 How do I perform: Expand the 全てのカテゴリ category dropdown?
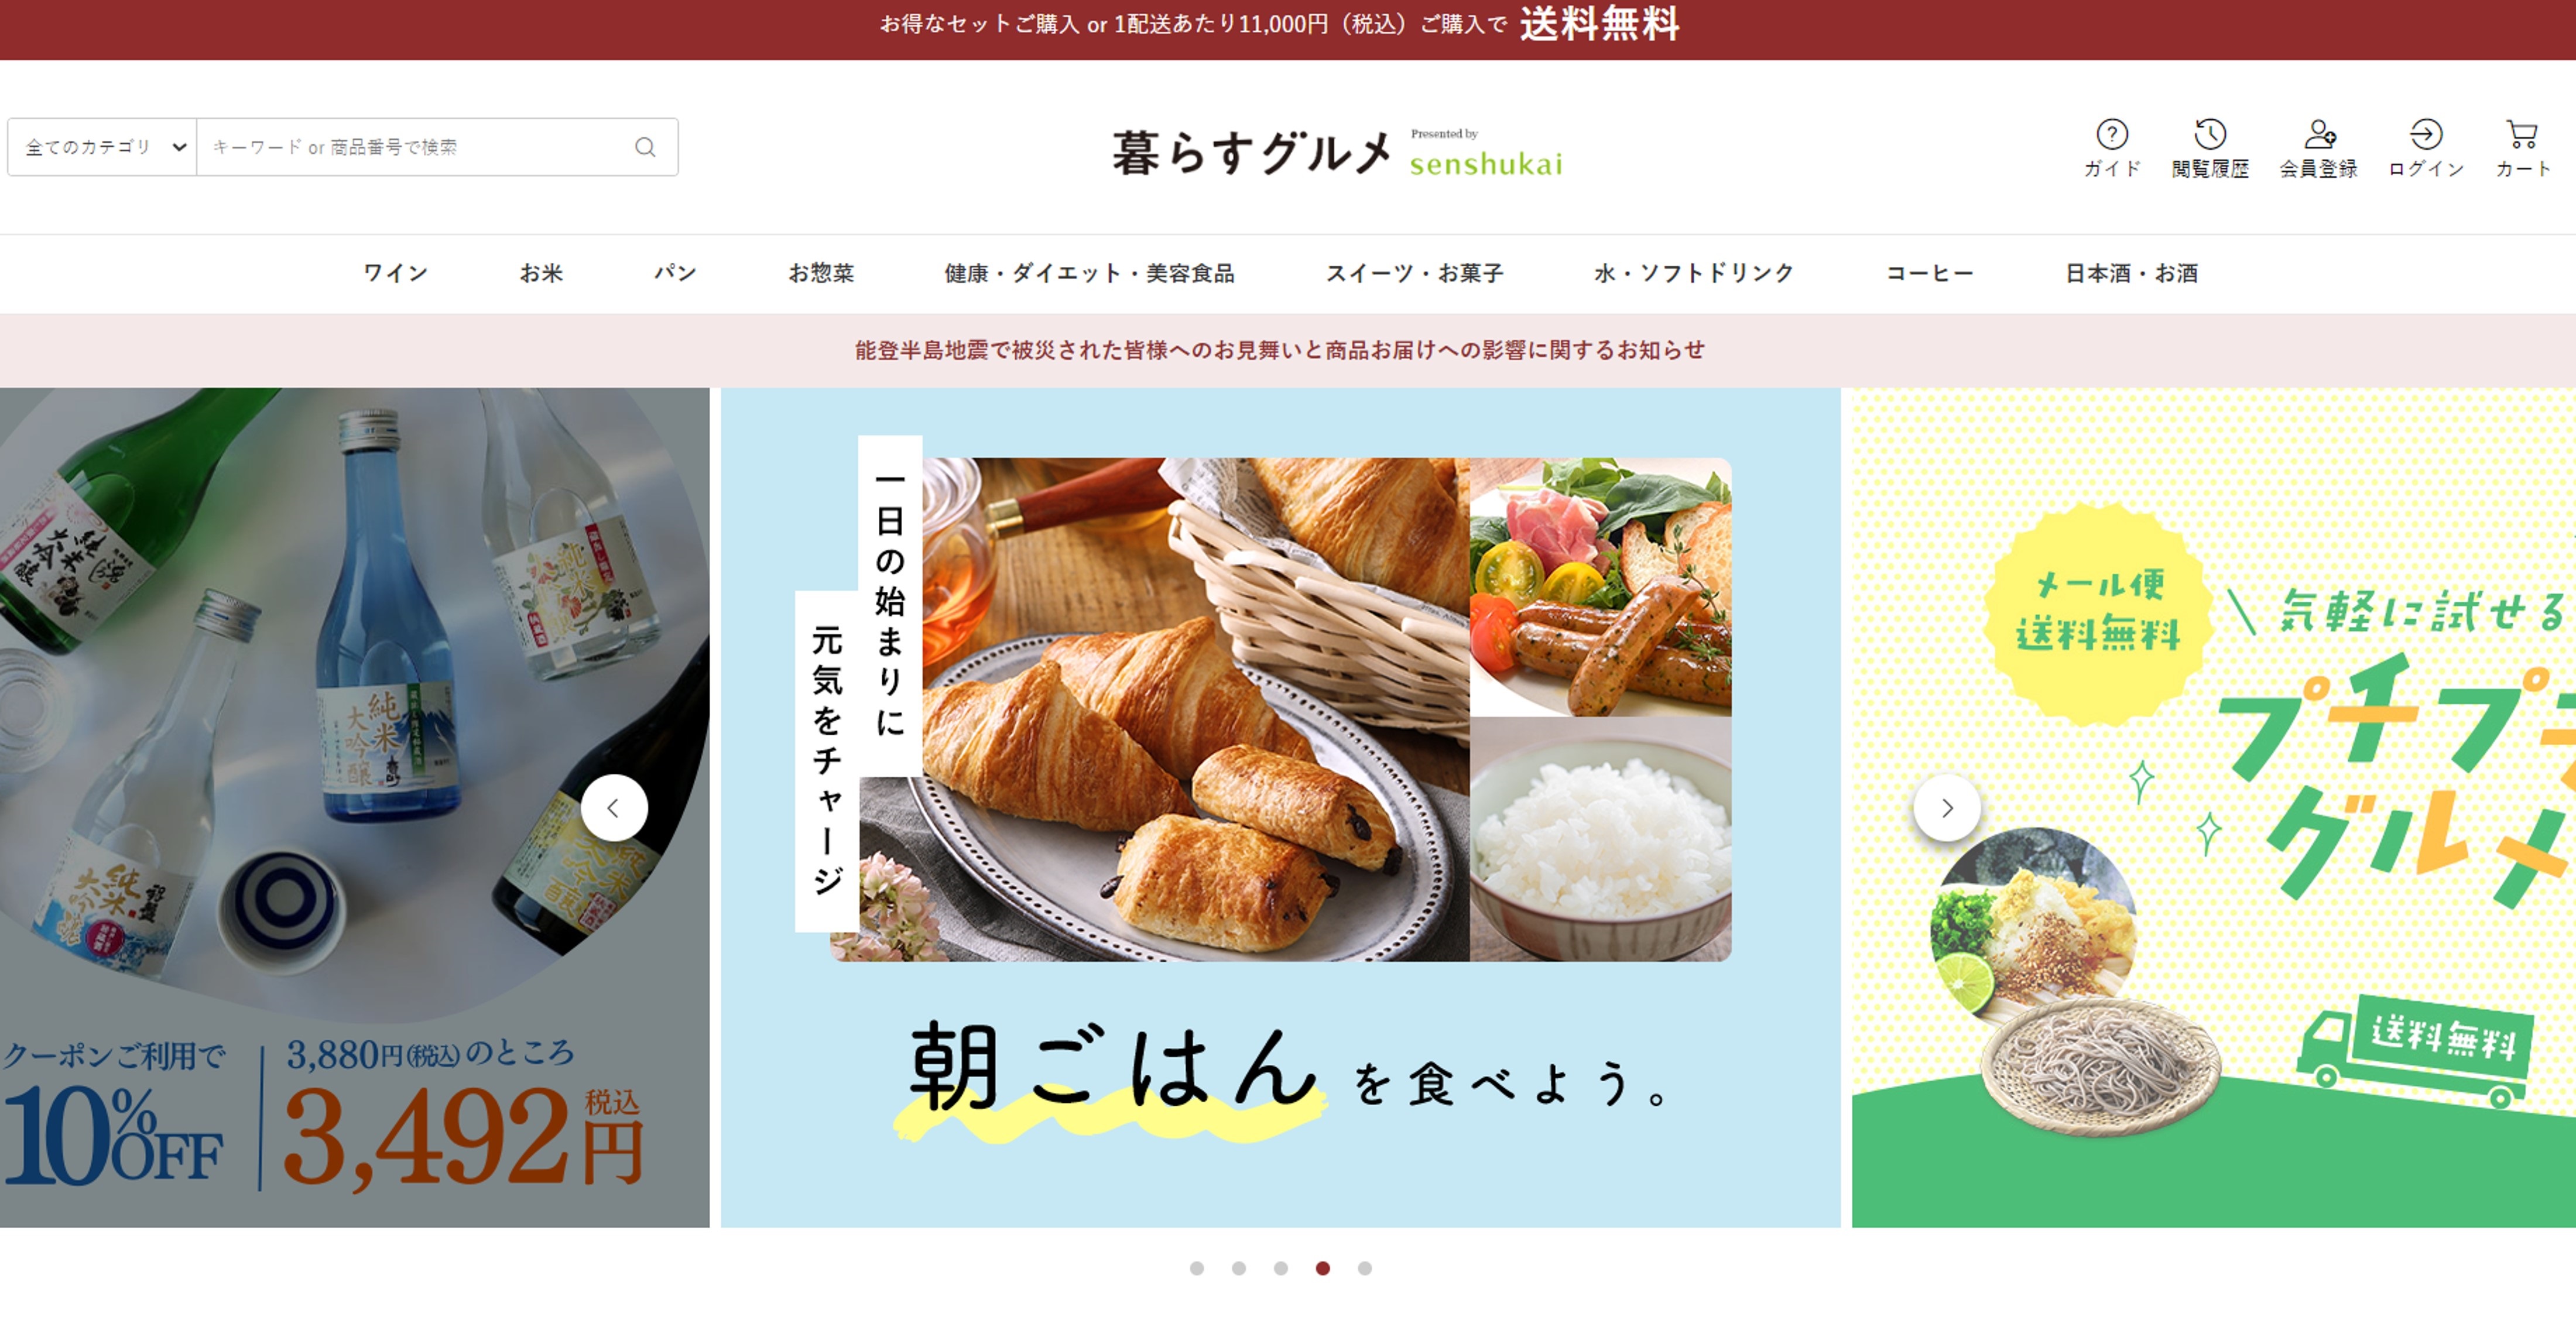tap(103, 147)
